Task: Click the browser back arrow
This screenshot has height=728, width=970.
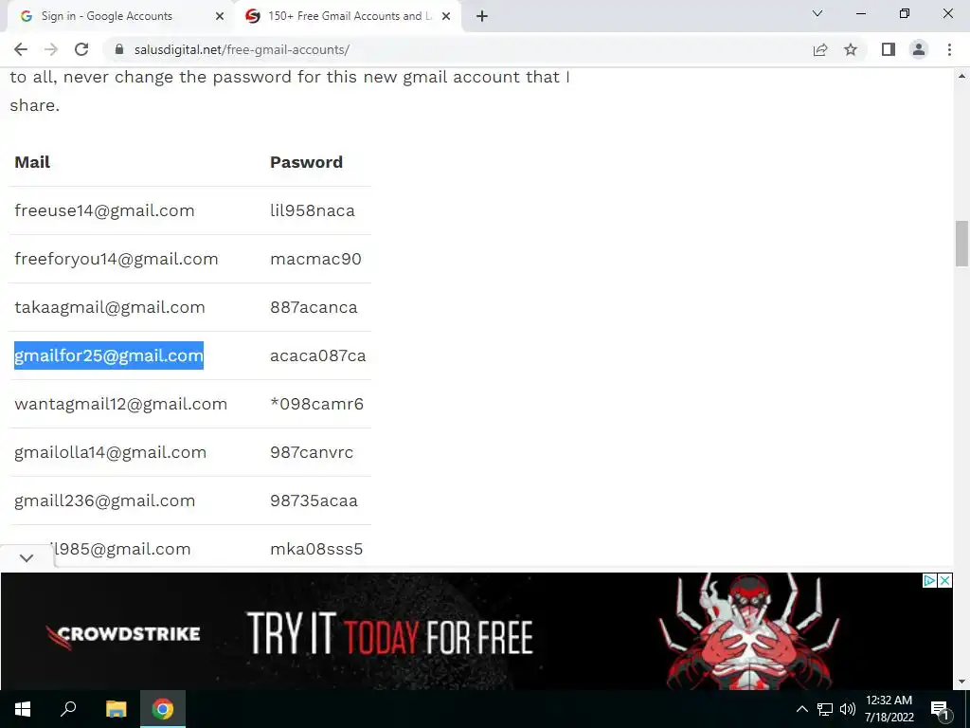Action: pyautogui.click(x=21, y=49)
